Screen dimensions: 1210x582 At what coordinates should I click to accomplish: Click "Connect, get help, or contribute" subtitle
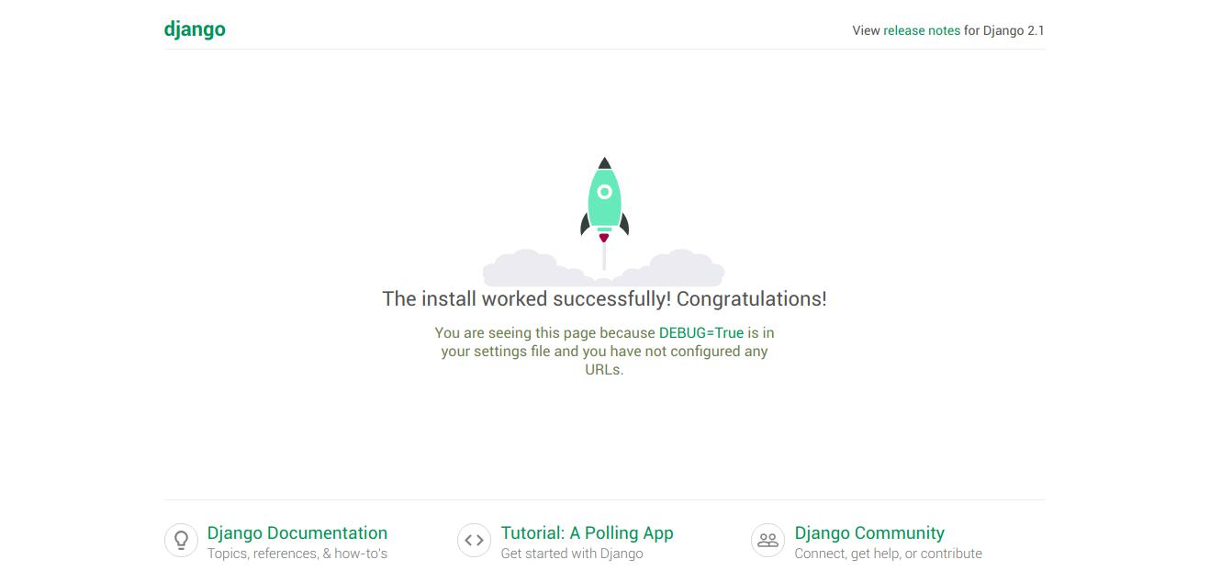click(x=888, y=554)
